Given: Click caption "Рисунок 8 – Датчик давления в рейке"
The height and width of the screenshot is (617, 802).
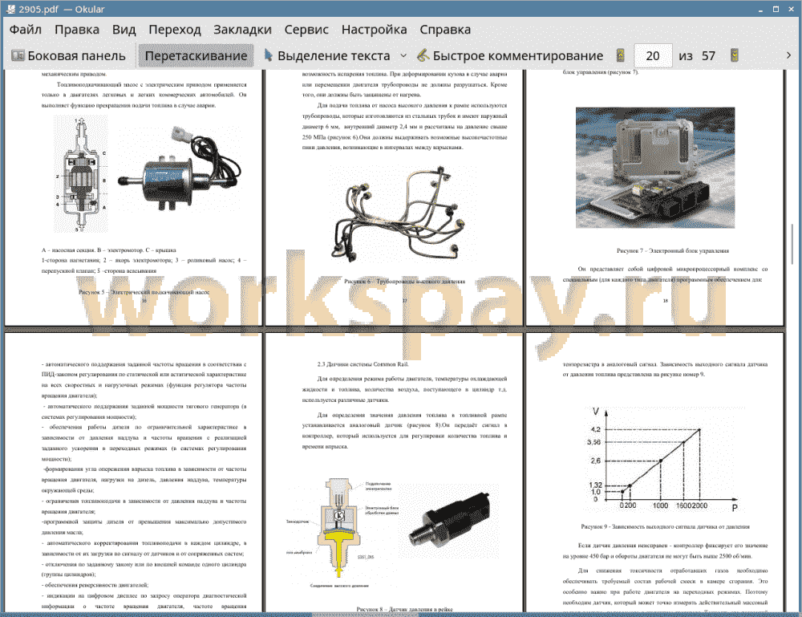Looking at the screenshot, I should coord(404,609).
